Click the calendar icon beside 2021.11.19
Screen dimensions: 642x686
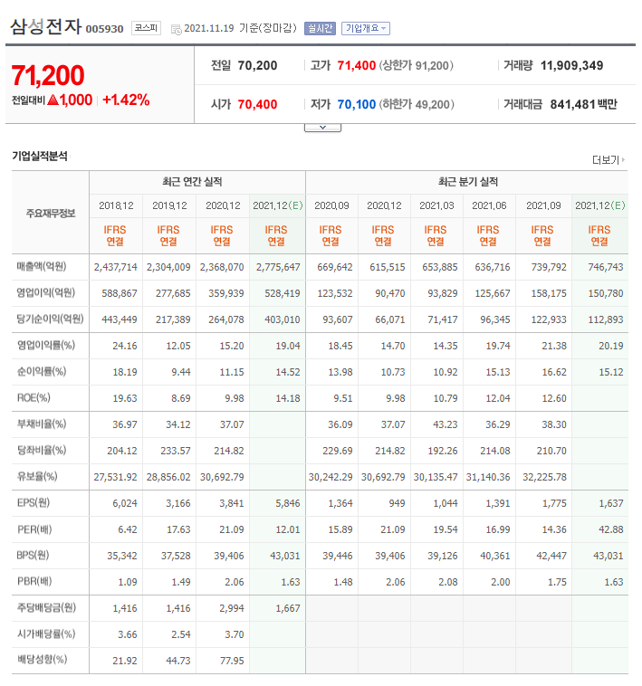pos(176,30)
